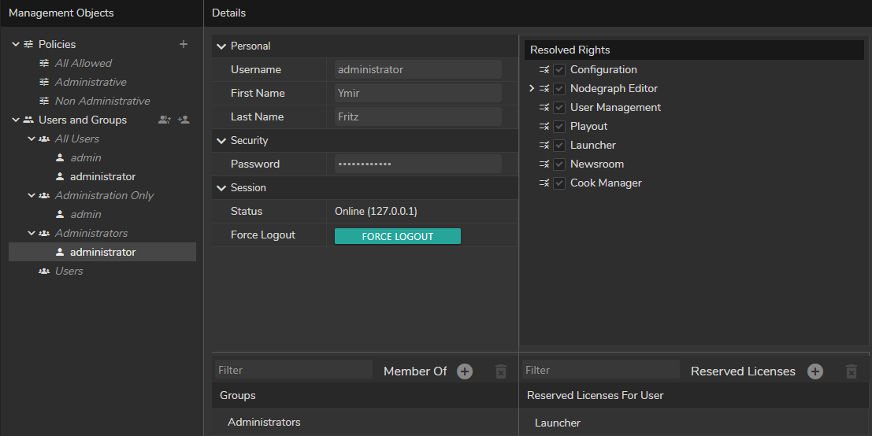Select the Users group
Screen dimensions: 872x436
point(69,271)
